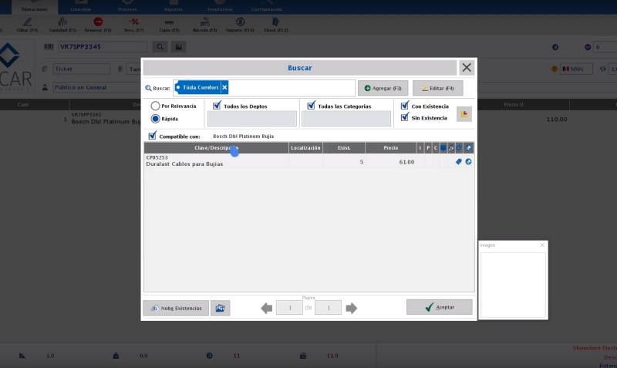The width and height of the screenshot is (617, 368).
Task: Open the MXN currency selector
Action: click(576, 69)
